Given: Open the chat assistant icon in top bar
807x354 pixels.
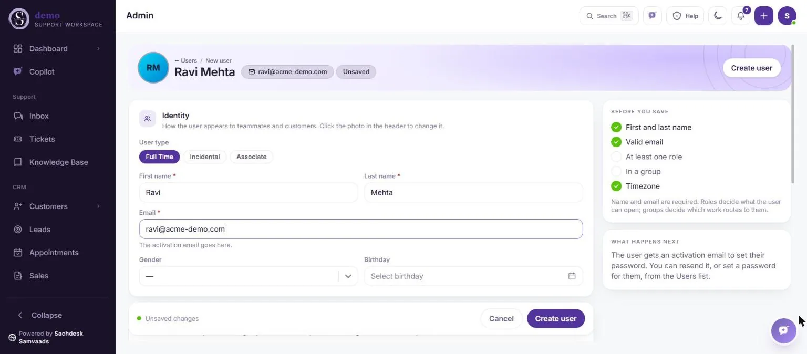Looking at the screenshot, I should [x=652, y=16].
